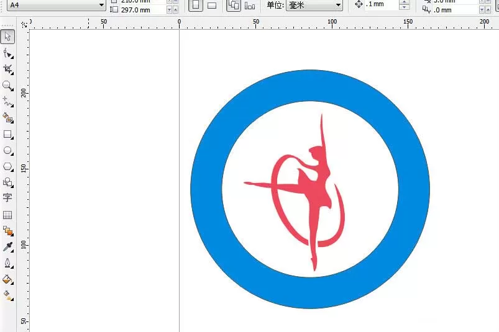This screenshot has width=499, height=332.
Task: Increase the nudge offset value
Action: 404,2
